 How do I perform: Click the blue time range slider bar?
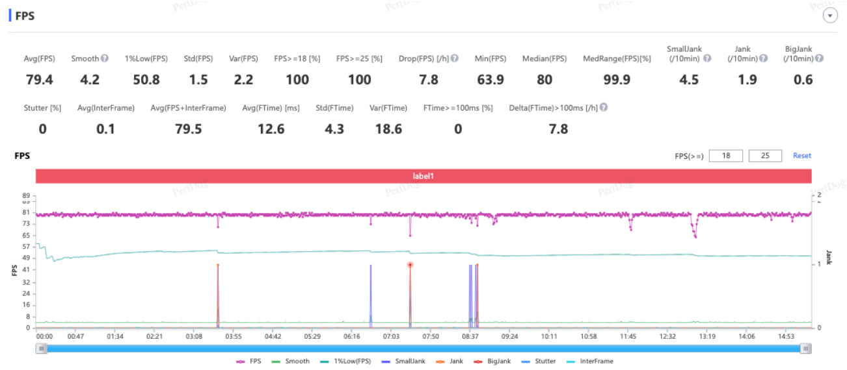tap(423, 349)
